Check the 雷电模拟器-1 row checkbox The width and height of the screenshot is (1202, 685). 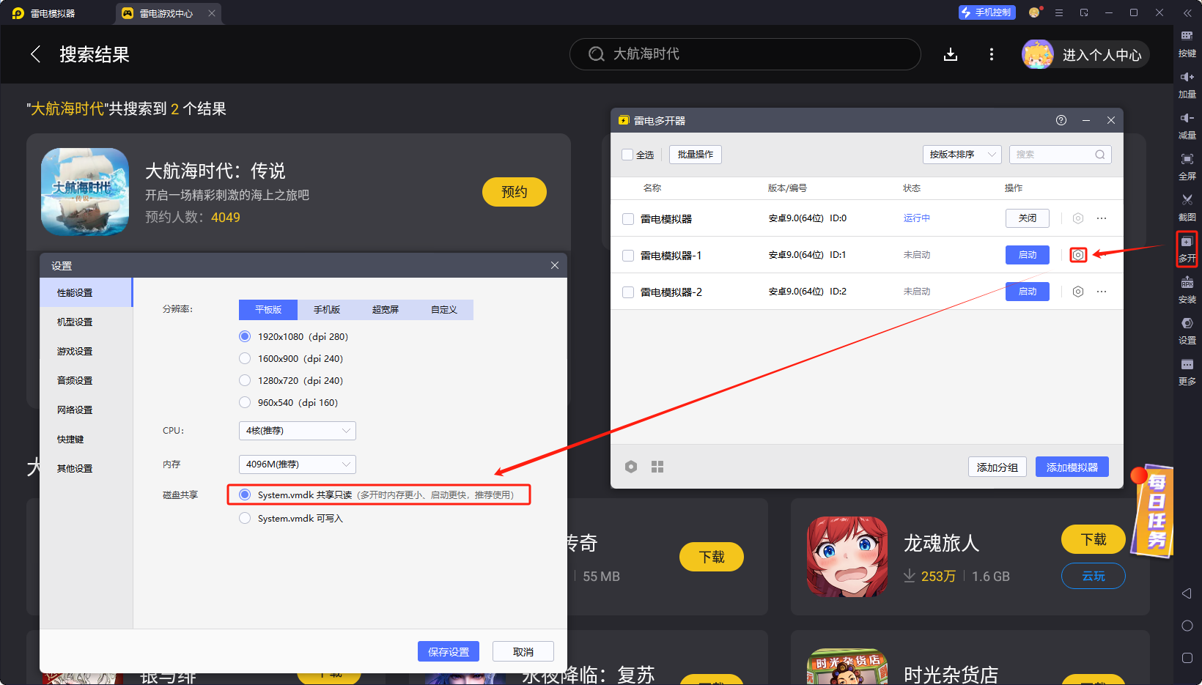pyautogui.click(x=628, y=256)
